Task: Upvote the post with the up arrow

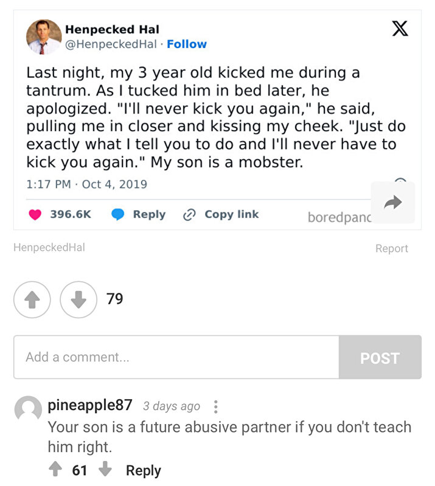Action: coord(32,299)
